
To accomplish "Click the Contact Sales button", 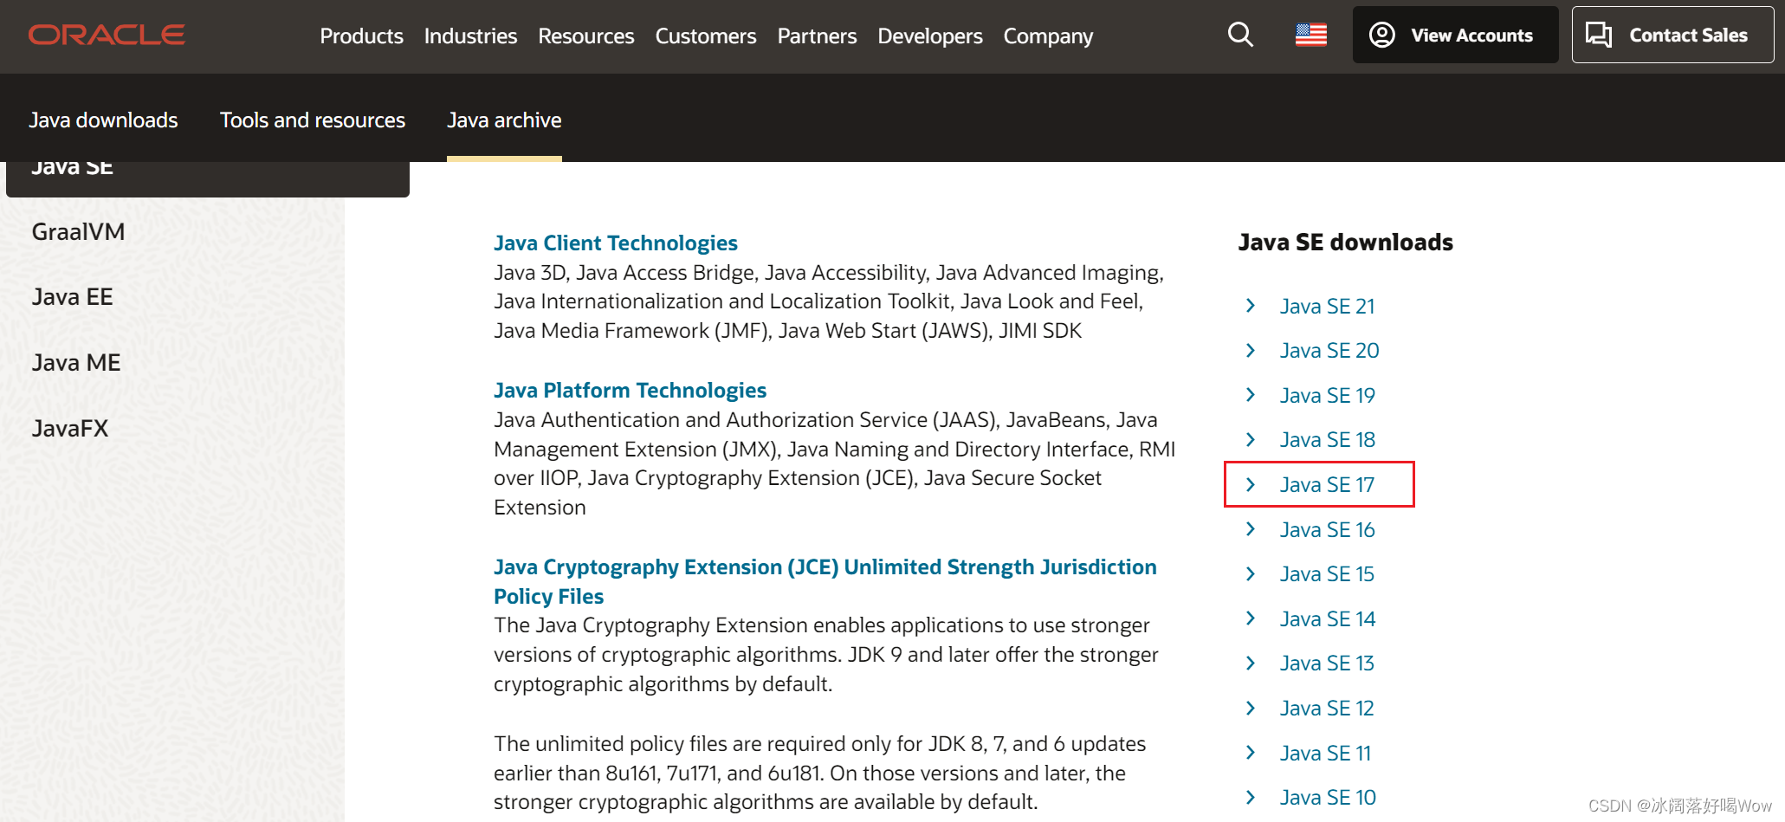I will click(x=1672, y=35).
